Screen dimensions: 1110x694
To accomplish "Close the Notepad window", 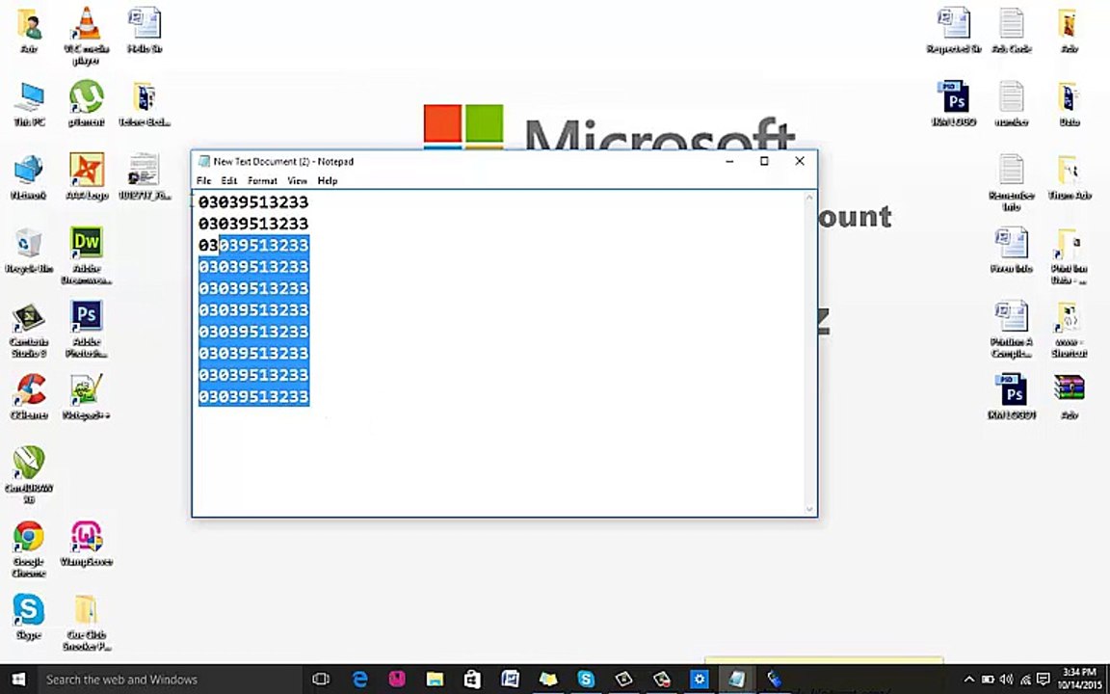I will click(x=800, y=162).
